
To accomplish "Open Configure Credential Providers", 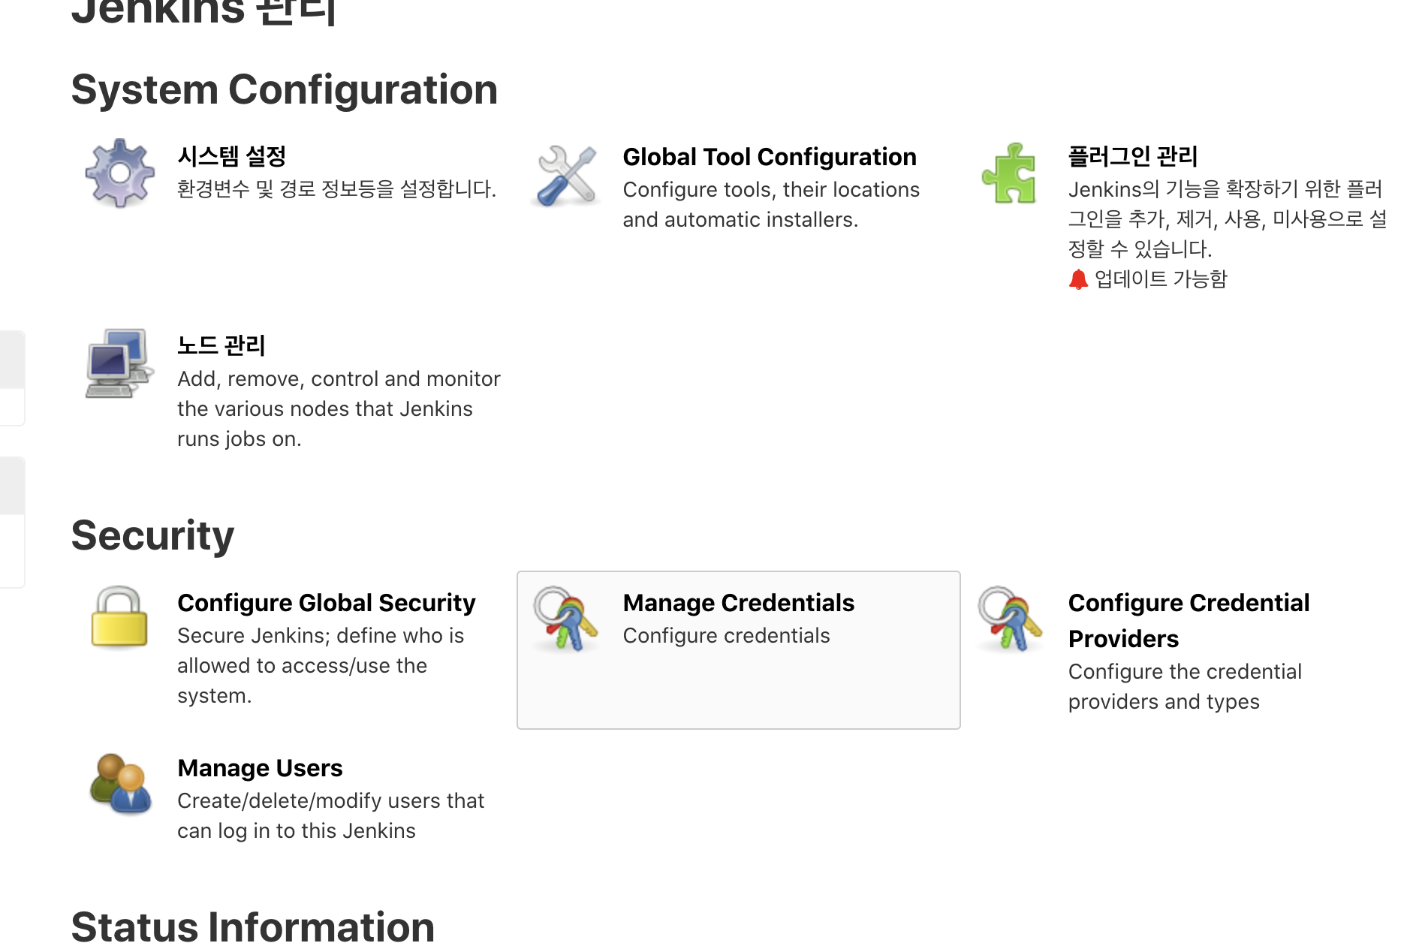I will click(1189, 620).
